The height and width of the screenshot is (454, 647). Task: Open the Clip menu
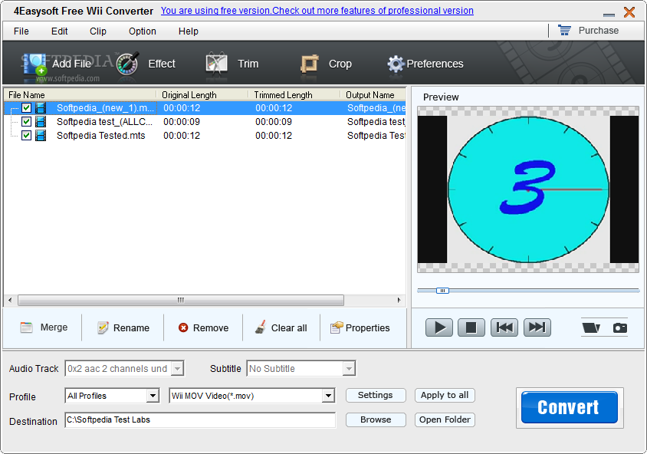98,31
